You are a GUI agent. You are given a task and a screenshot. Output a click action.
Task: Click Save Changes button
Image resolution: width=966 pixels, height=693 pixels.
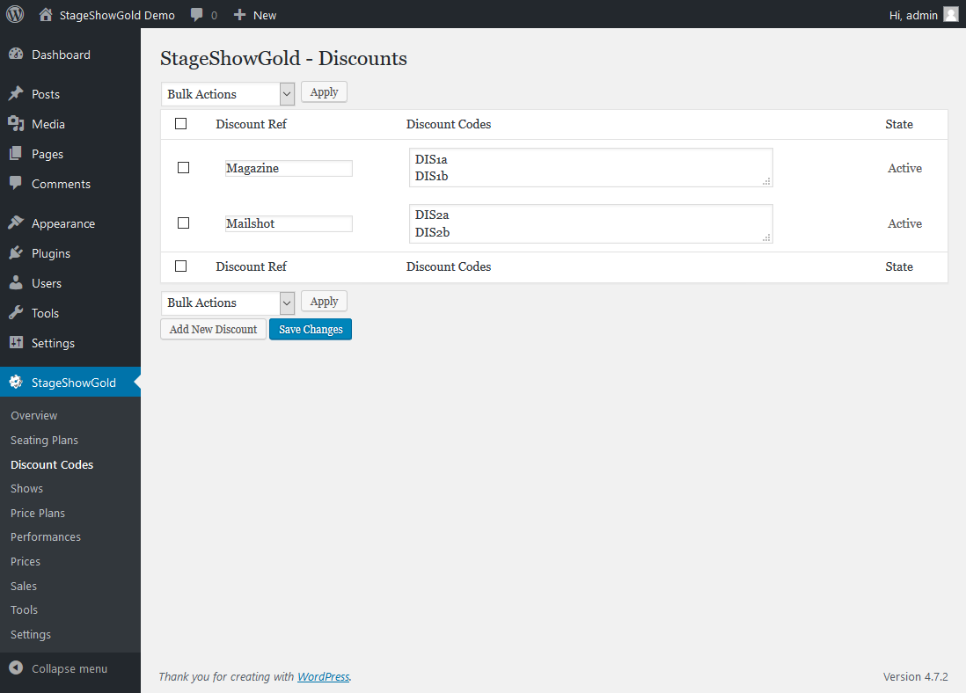[311, 330]
